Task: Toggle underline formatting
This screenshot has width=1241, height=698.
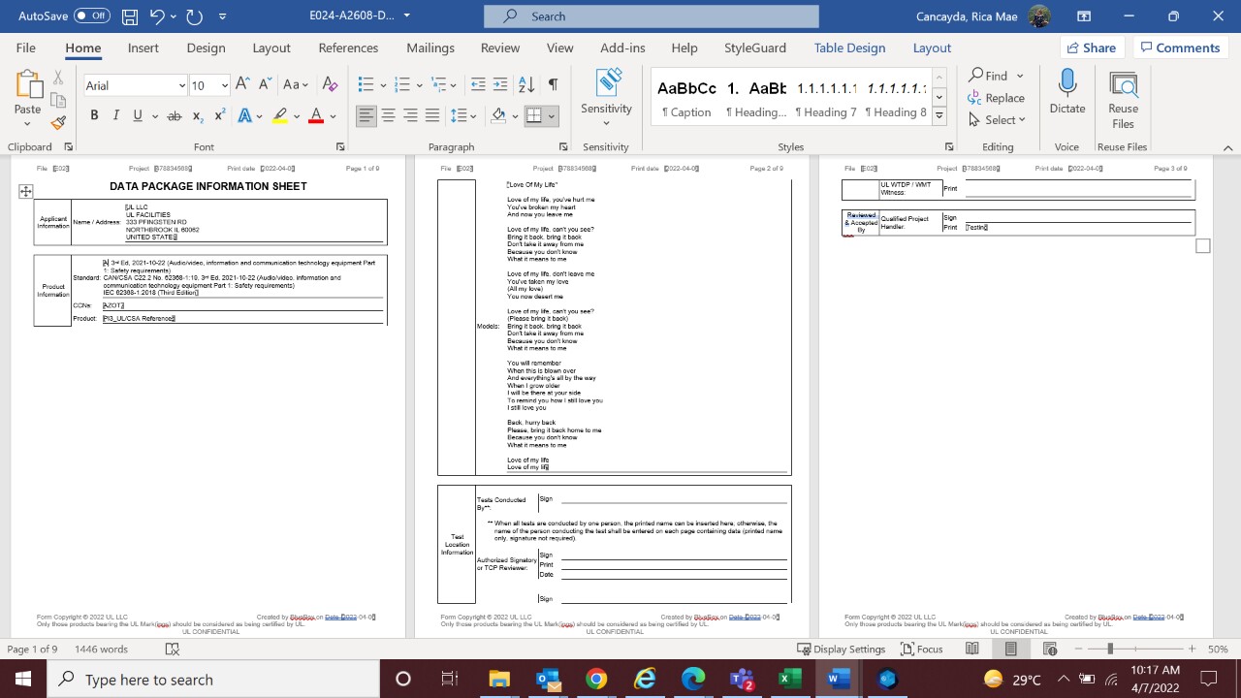Action: 138,115
